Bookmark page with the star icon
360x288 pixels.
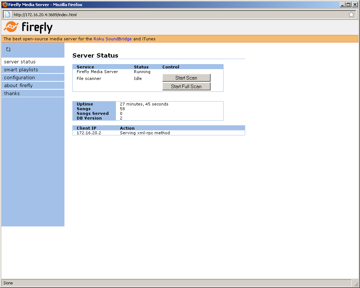click(351, 15)
